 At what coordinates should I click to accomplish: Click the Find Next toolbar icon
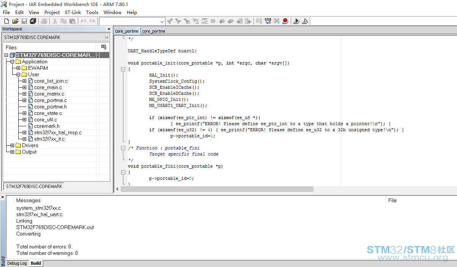[x=178, y=21]
